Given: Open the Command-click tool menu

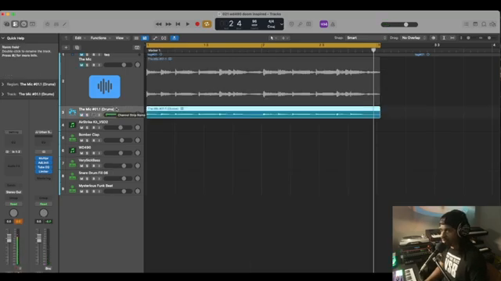Looking at the screenshot, I should pos(285,38).
